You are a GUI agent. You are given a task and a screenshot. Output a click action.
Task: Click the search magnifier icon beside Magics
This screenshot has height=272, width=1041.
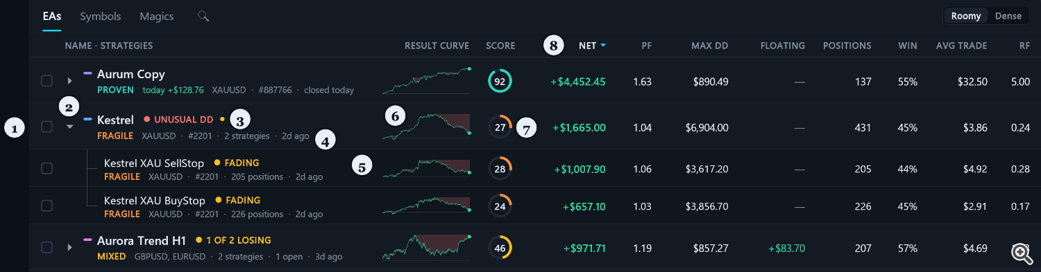pos(203,16)
